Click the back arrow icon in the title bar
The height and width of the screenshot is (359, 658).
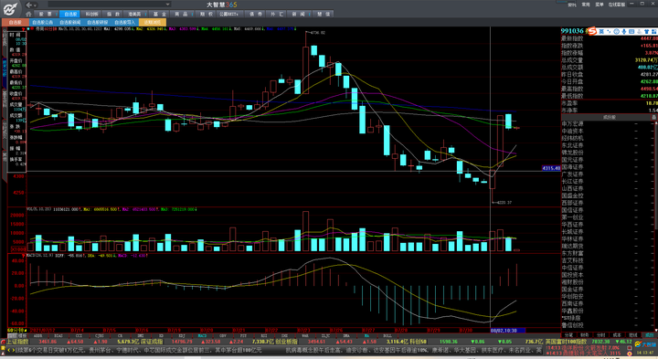coord(28,5)
